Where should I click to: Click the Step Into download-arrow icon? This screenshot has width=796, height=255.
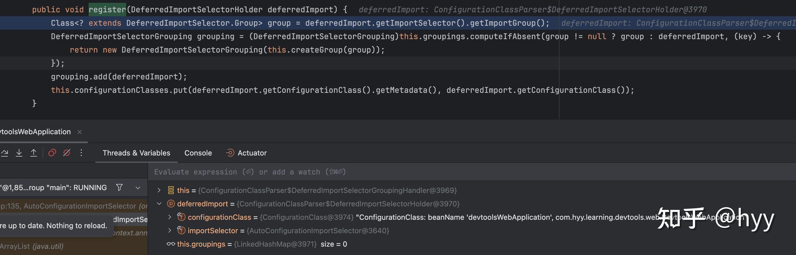19,153
